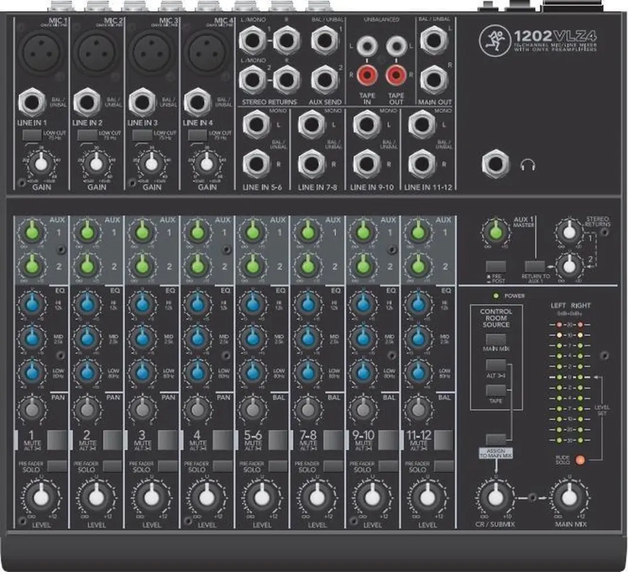
Task: Click channel 5-6 LEVEL knob
Action: pos(262,498)
